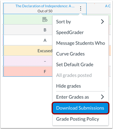The width and height of the screenshot is (113, 129).
Task: Choose Hide grades menu item
Action: tap(80, 86)
